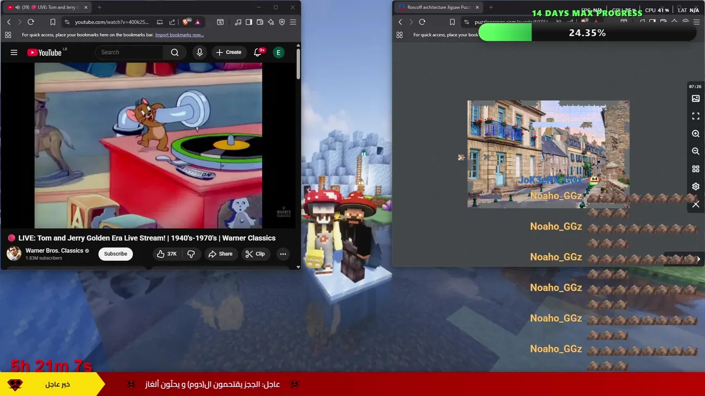Close the Tom and Jerry tab
This screenshot has height=396, width=705.
86,7
